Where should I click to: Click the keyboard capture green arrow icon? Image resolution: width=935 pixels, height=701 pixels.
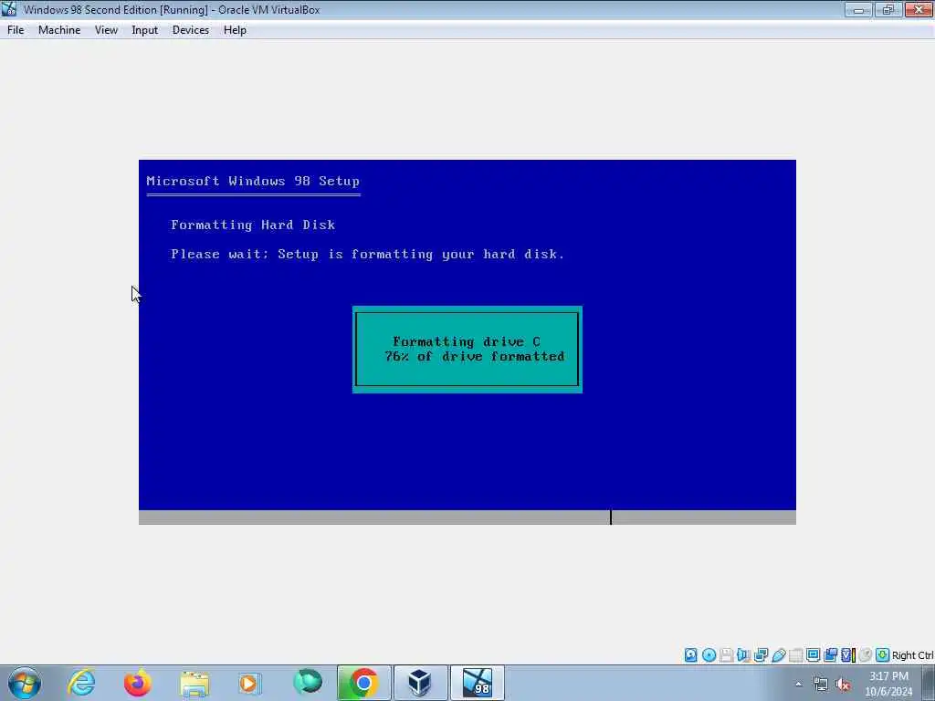(883, 655)
